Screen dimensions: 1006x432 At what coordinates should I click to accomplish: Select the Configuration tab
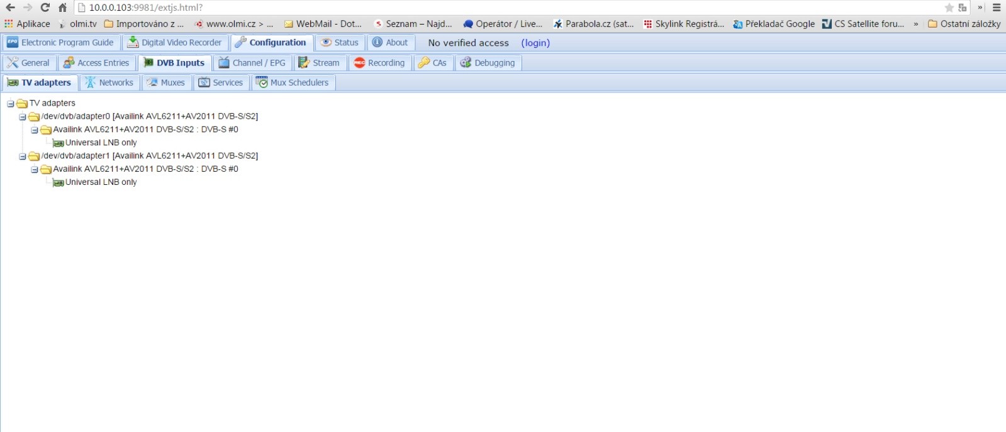pos(271,43)
